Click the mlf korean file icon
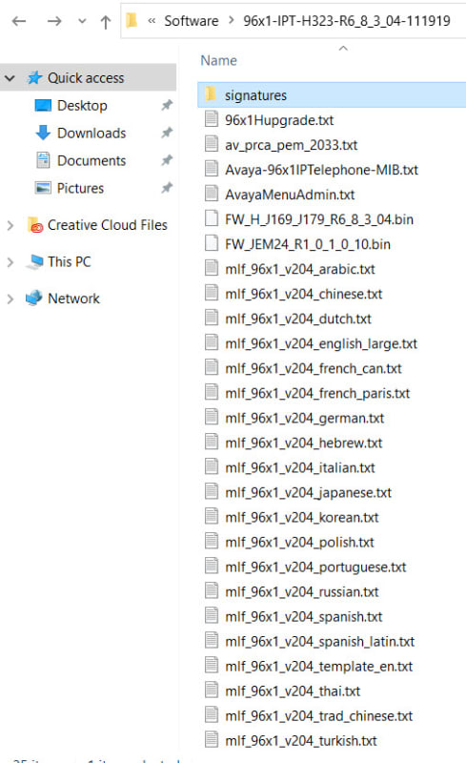Image resolution: width=466 pixels, height=763 pixels. coord(212,516)
